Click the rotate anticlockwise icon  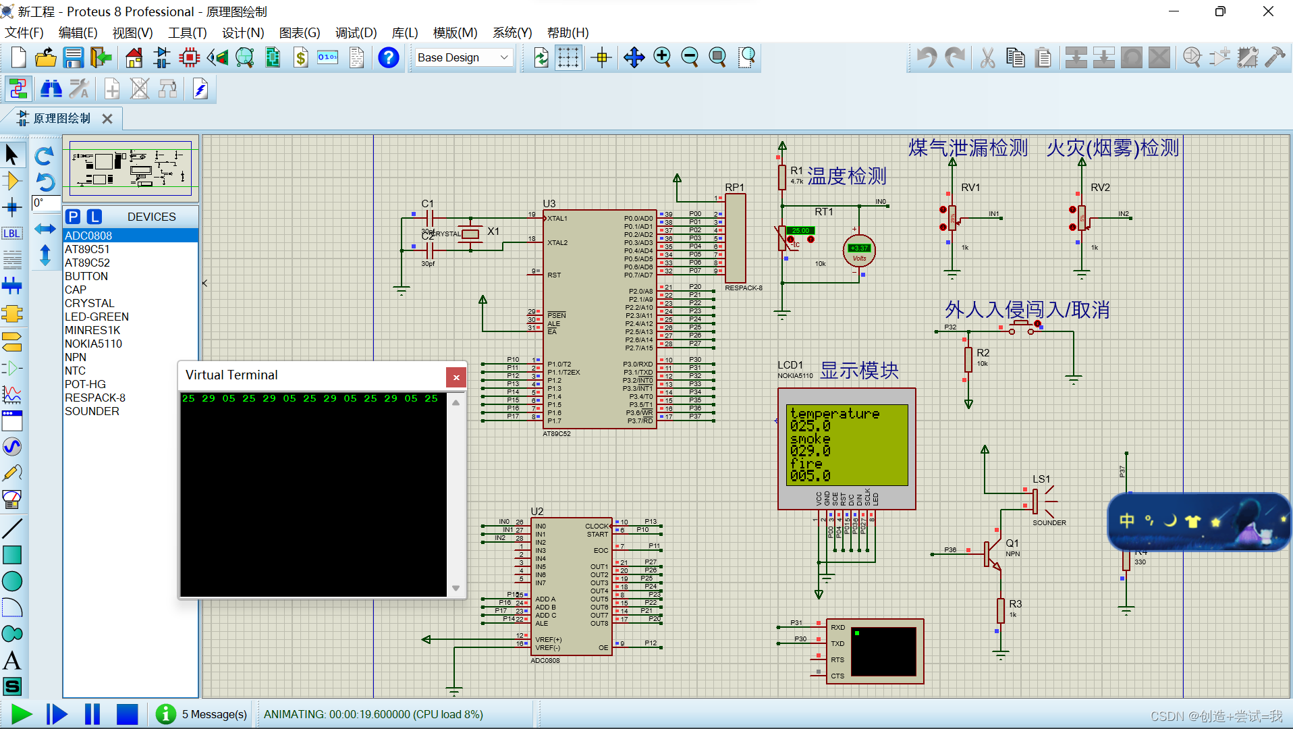pyautogui.click(x=45, y=182)
